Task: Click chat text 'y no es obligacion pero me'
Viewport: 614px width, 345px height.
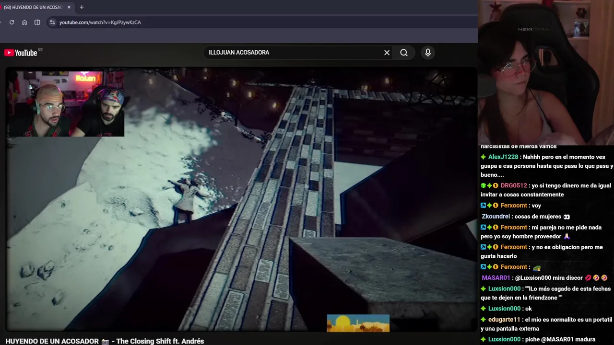Action: [x=567, y=247]
